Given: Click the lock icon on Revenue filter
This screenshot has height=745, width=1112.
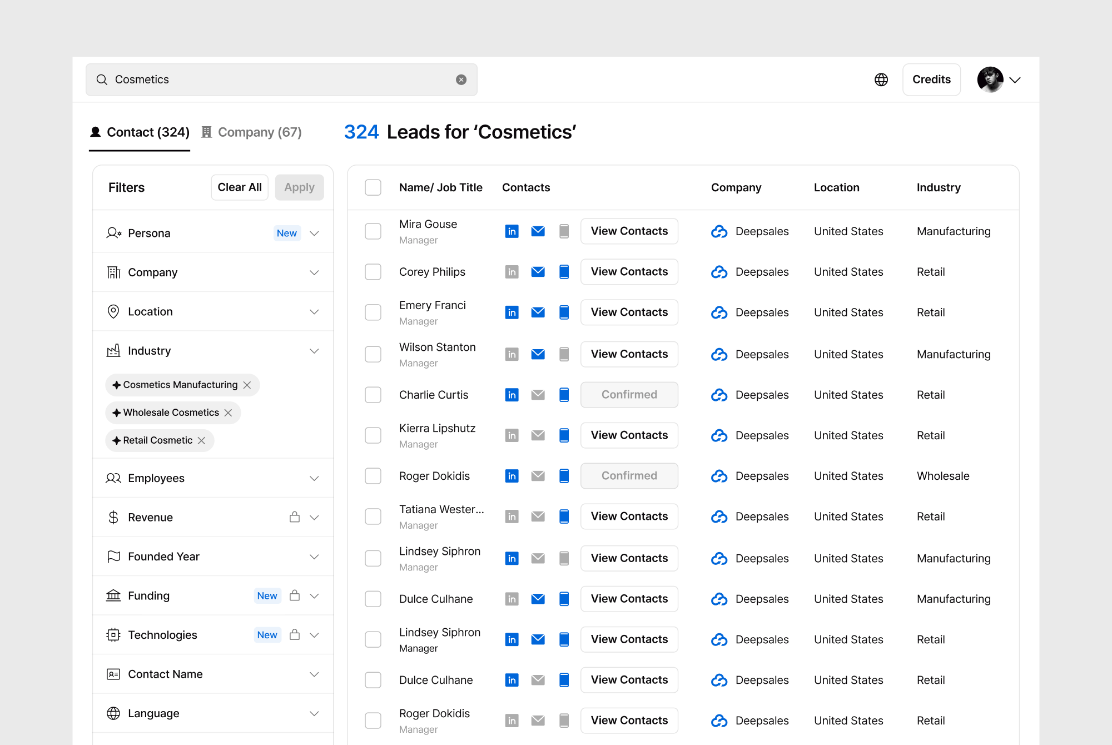Looking at the screenshot, I should pyautogui.click(x=295, y=517).
